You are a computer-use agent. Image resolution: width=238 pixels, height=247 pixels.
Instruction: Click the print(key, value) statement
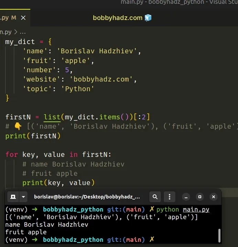click(58, 183)
